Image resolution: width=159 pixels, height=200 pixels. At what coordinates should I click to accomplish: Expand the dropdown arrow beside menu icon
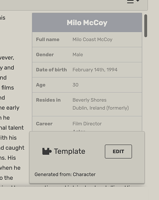[138, 1]
